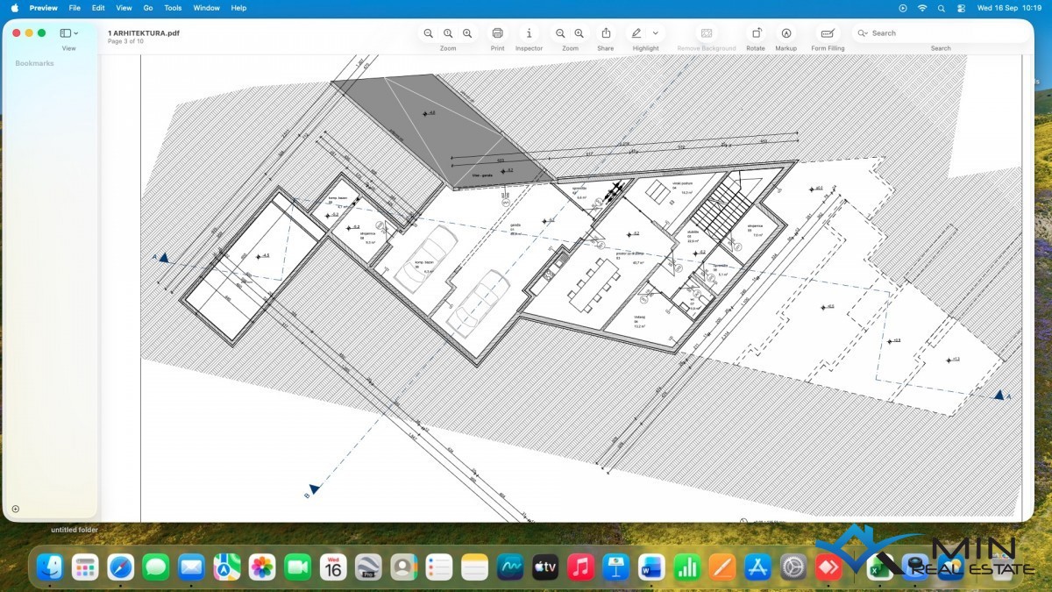Click the Bookmarks sidebar heading

(x=34, y=63)
